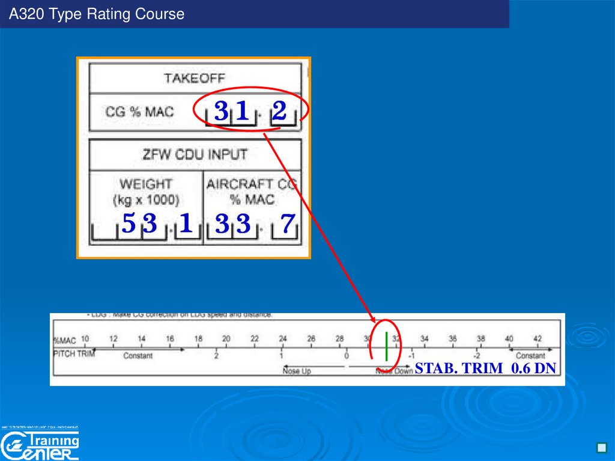Click the 'Nose Down' label
The width and height of the screenshot is (615, 461).
[x=394, y=371]
